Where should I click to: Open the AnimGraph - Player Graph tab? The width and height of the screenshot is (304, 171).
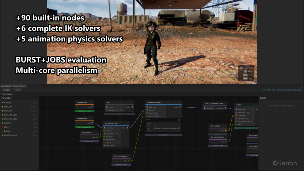point(13,86)
